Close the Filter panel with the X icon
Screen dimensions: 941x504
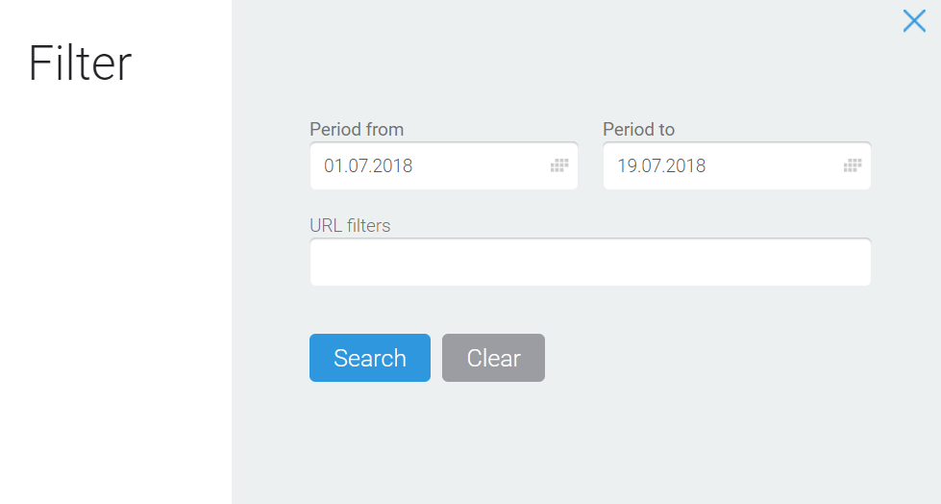pos(914,21)
